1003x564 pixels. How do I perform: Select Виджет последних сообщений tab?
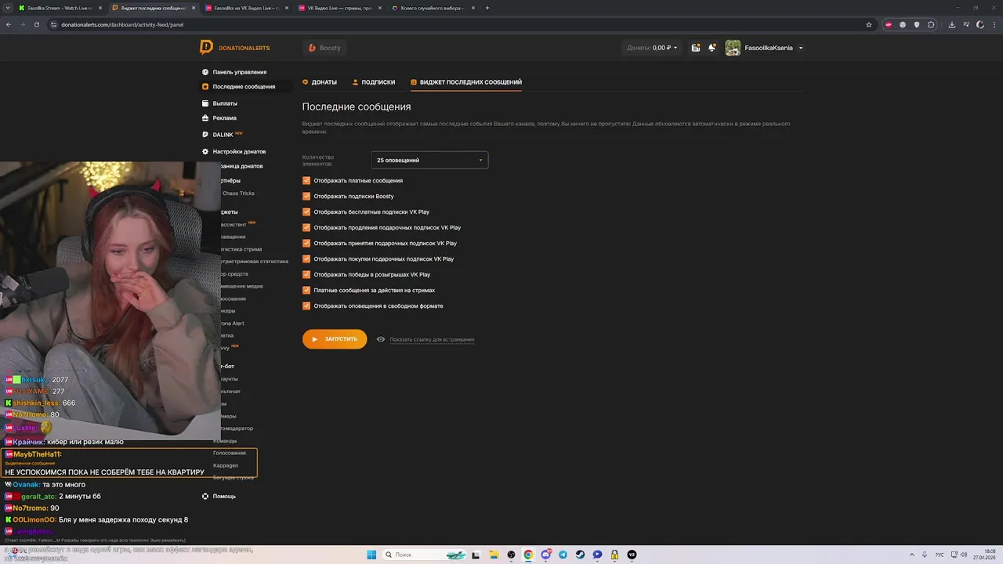[x=466, y=82]
